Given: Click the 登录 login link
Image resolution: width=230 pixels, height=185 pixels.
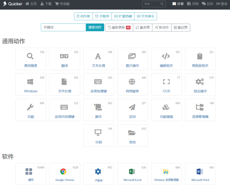Looking at the screenshot, I should [222, 4].
